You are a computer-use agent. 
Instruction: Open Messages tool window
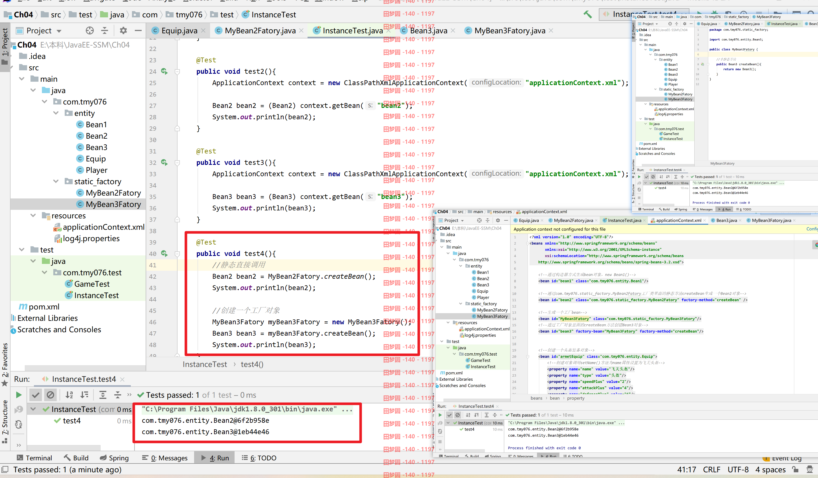click(x=165, y=458)
